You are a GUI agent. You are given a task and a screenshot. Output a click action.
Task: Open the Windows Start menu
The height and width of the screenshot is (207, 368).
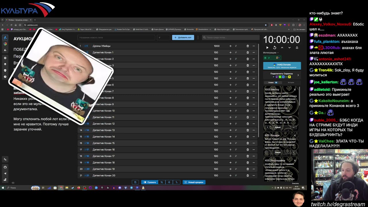tap(3, 188)
